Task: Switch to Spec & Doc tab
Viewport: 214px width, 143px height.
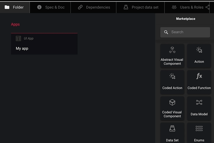Action: click(51, 7)
